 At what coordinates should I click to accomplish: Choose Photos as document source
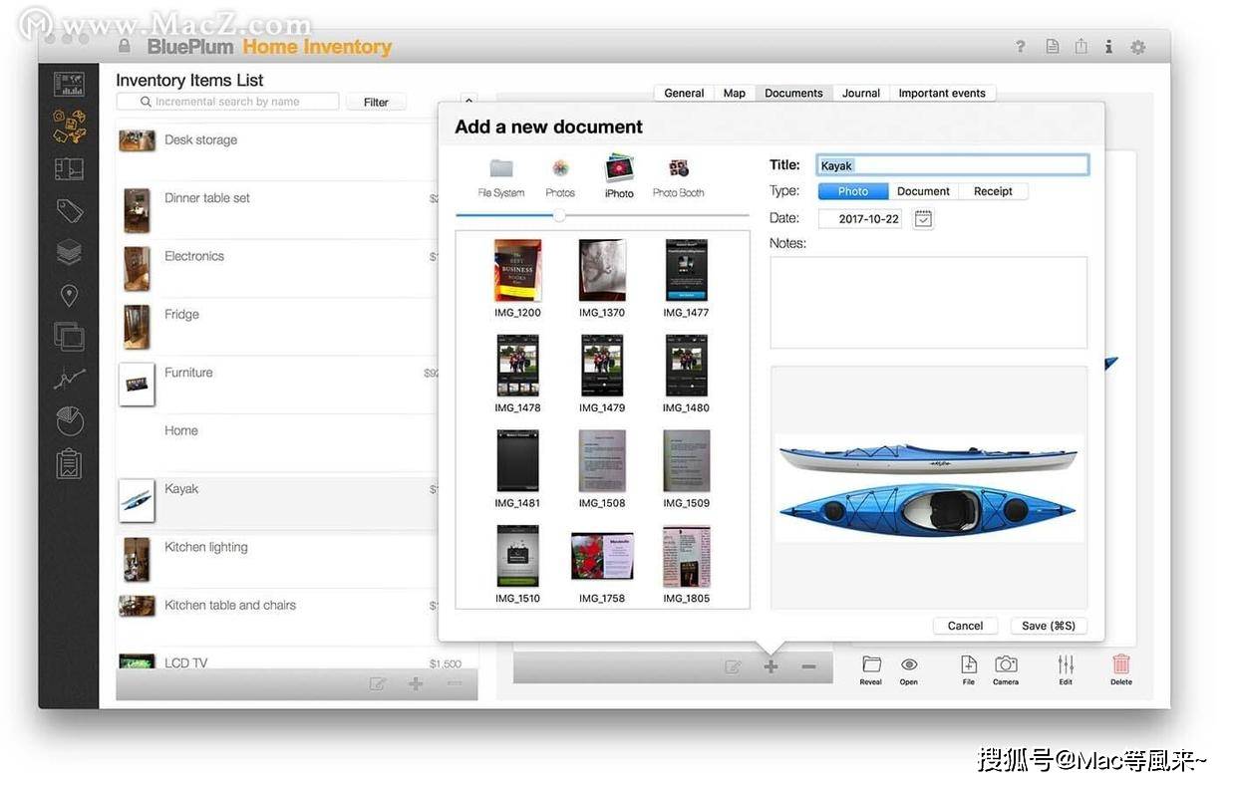[x=560, y=177]
